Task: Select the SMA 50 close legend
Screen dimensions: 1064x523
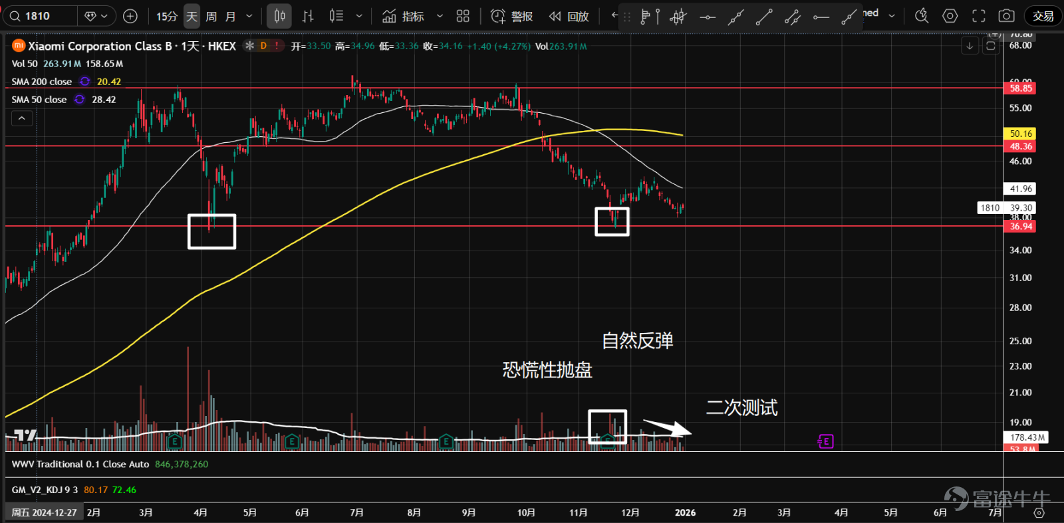Action: pyautogui.click(x=39, y=100)
